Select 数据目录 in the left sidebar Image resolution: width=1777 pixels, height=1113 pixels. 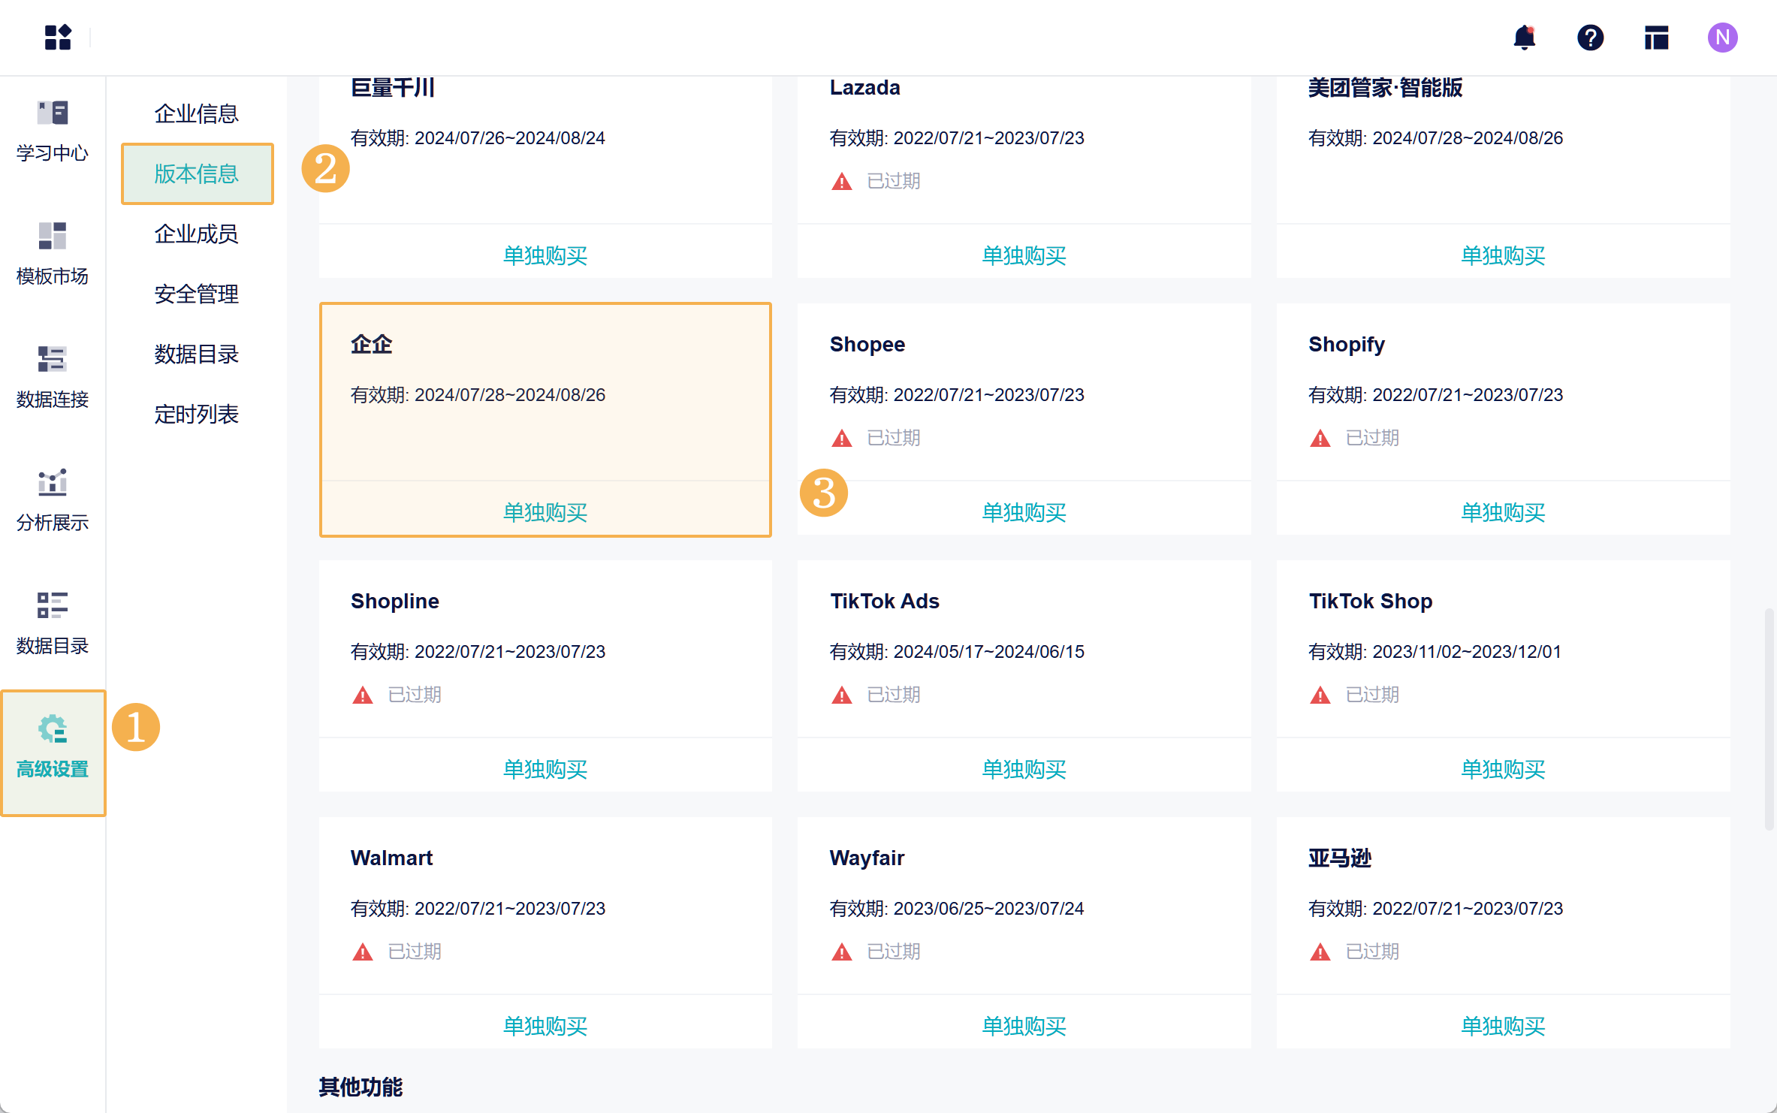pos(53,624)
